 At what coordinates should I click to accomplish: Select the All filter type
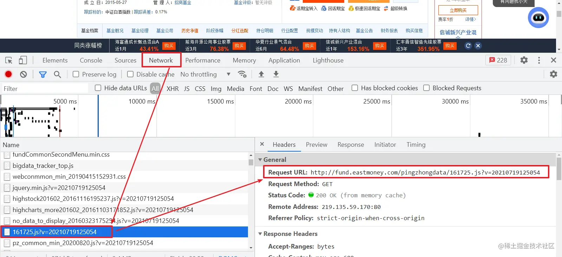[155, 88]
